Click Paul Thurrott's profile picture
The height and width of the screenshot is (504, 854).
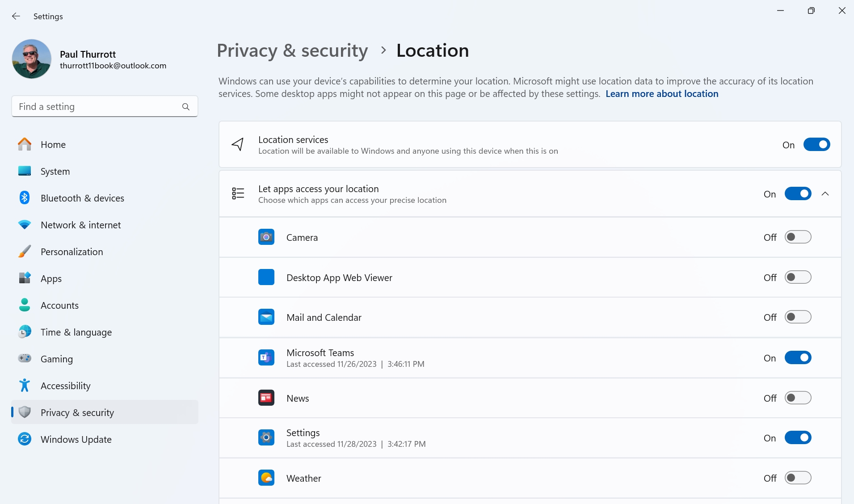coord(32,59)
